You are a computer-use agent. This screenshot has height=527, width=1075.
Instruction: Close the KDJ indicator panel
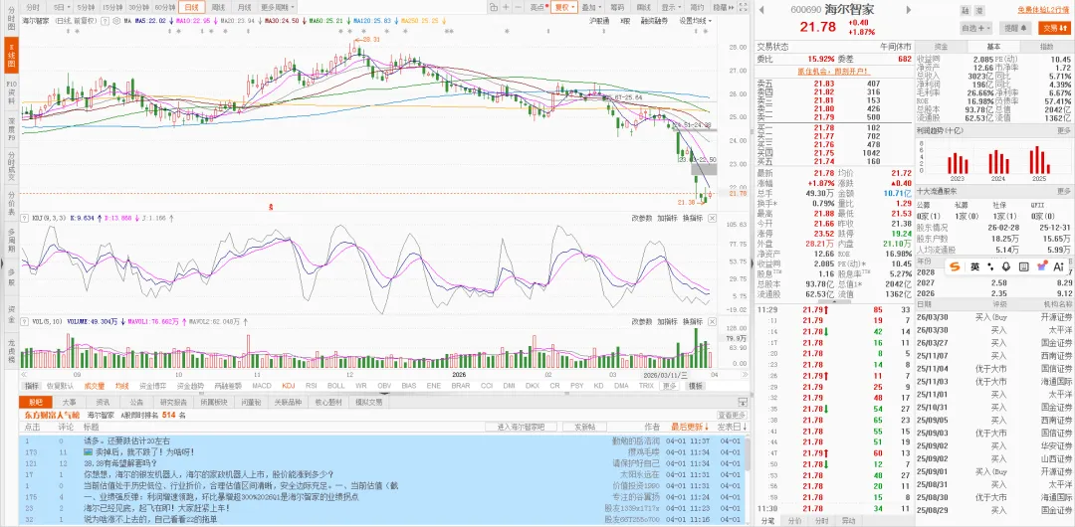pos(712,218)
